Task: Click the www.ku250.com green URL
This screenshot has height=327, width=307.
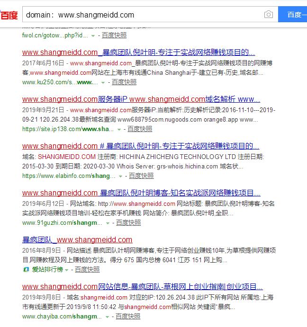Action: coord(60,82)
